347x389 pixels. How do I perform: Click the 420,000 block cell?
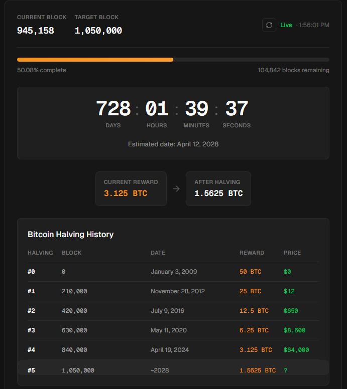pos(74,311)
